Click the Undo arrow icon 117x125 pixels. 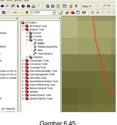tap(15, 13)
